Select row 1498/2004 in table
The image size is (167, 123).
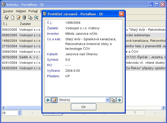(x=22, y=41)
